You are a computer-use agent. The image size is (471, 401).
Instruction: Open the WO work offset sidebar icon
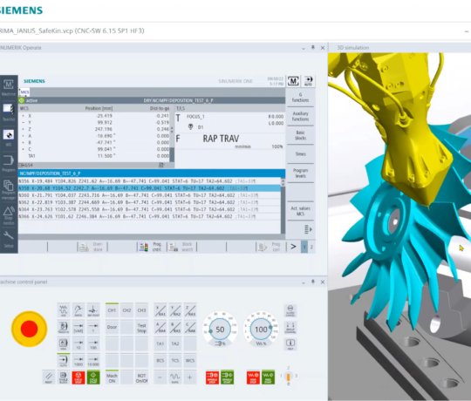(9, 138)
